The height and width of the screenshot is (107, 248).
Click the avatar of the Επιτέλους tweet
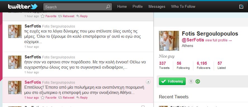(x=15, y=88)
